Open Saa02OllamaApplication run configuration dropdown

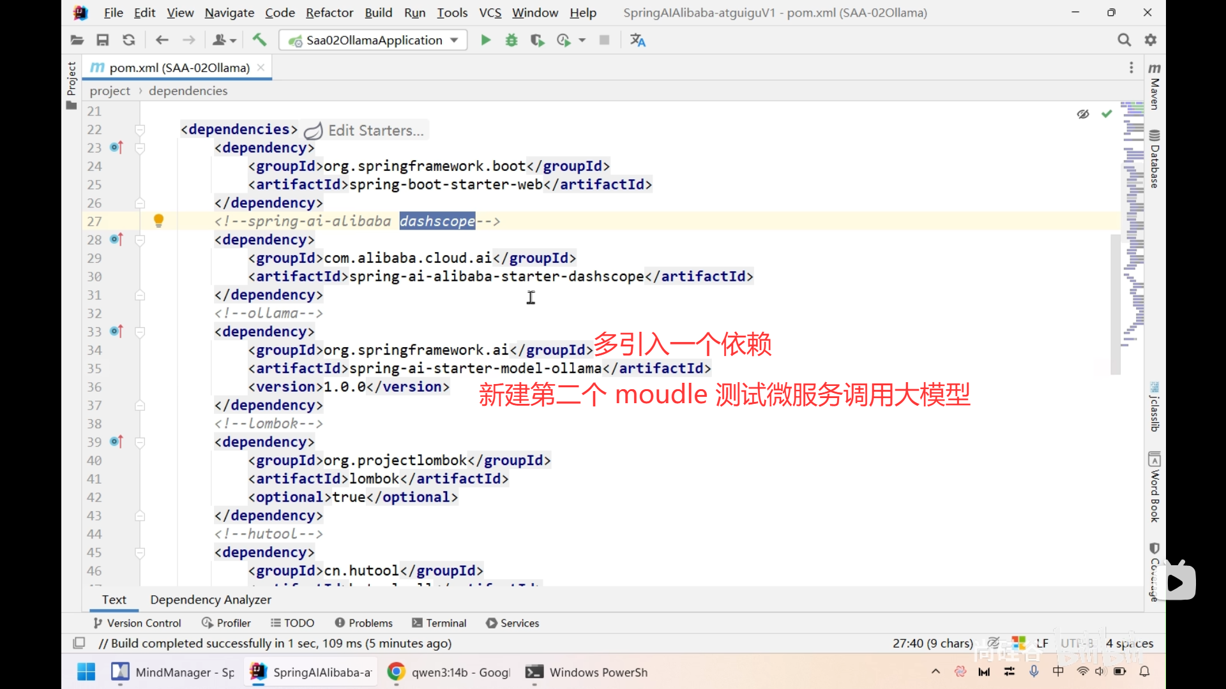(374, 40)
